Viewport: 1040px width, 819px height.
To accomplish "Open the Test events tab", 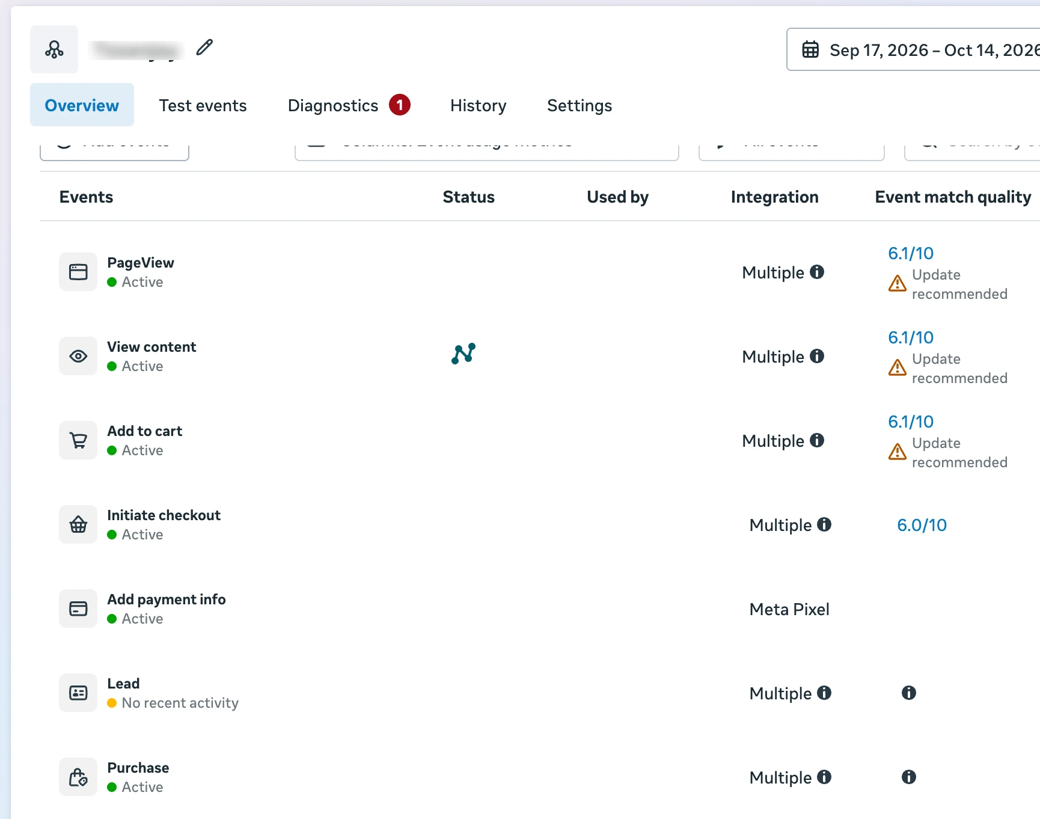I will coord(203,105).
